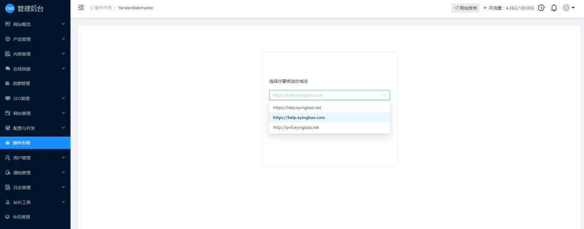Expand the 配置与开发 menu chevron
584x229 pixels.
(x=63, y=128)
